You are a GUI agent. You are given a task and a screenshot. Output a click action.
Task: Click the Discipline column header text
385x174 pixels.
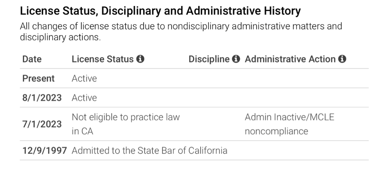pyautogui.click(x=209, y=59)
